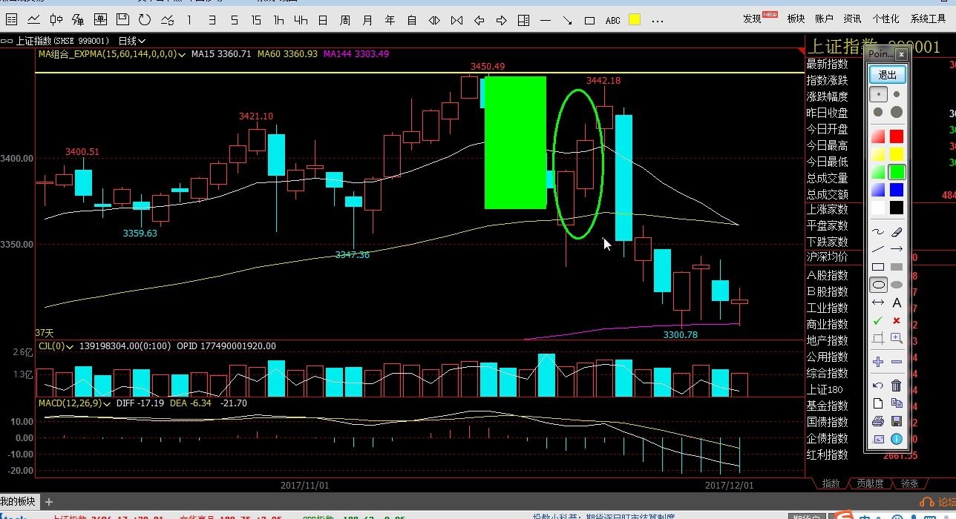Clear all drawings with the trash icon
This screenshot has width=956, height=519.
coord(897,386)
